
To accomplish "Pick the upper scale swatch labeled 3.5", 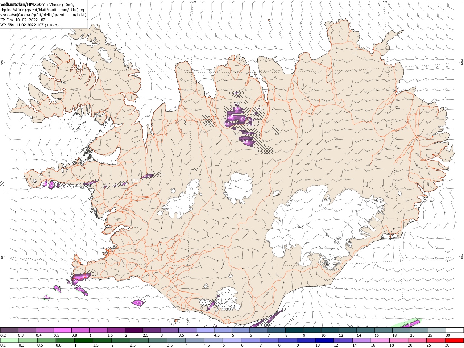I will tap(187, 330).
